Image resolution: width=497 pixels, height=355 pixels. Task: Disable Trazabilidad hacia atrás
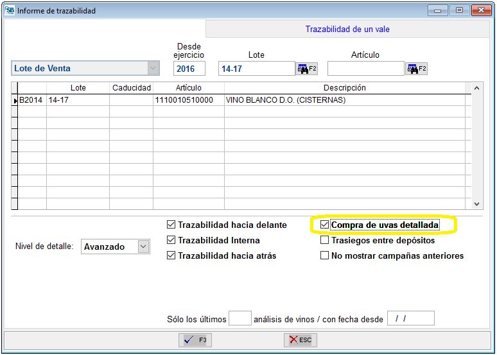pos(171,255)
